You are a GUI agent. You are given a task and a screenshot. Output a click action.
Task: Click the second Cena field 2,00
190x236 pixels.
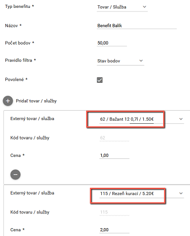(114, 230)
